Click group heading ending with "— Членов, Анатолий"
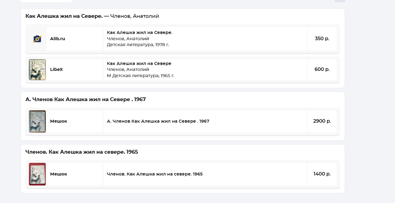Image resolution: width=395 pixels, height=203 pixels. [x=92, y=16]
